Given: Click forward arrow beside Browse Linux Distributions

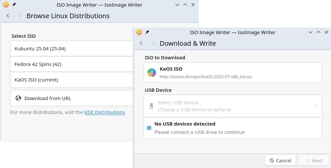Looking at the screenshot, I should pyautogui.click(x=20, y=16).
